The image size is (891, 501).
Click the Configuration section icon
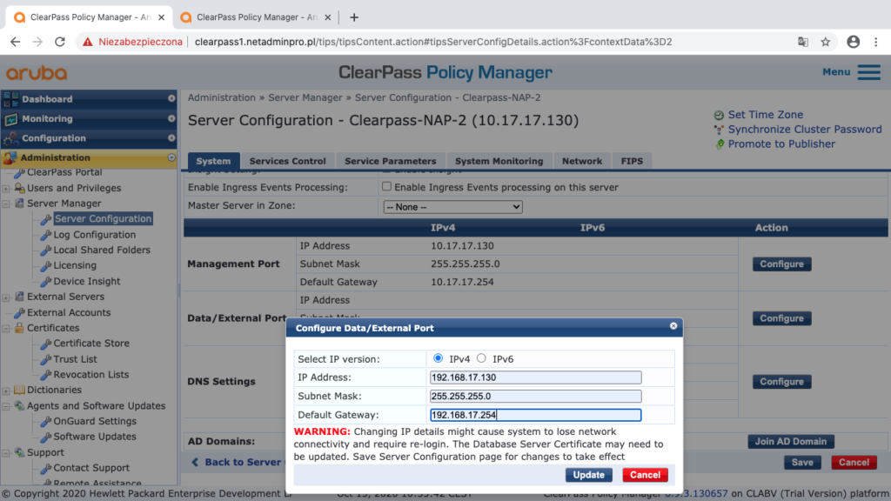[x=10, y=138]
